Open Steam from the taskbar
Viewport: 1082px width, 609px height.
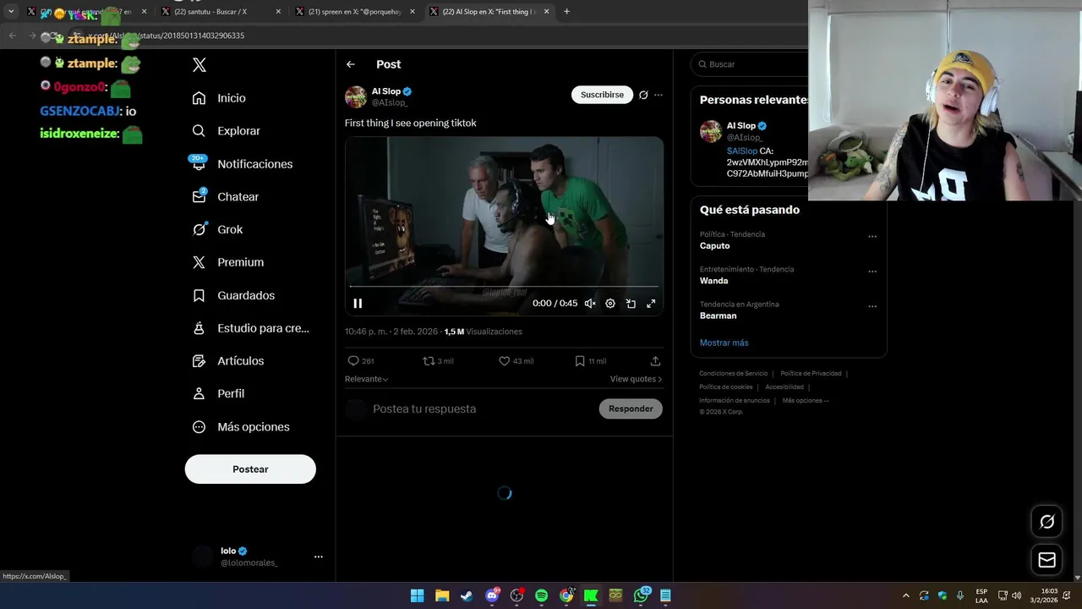(x=467, y=595)
